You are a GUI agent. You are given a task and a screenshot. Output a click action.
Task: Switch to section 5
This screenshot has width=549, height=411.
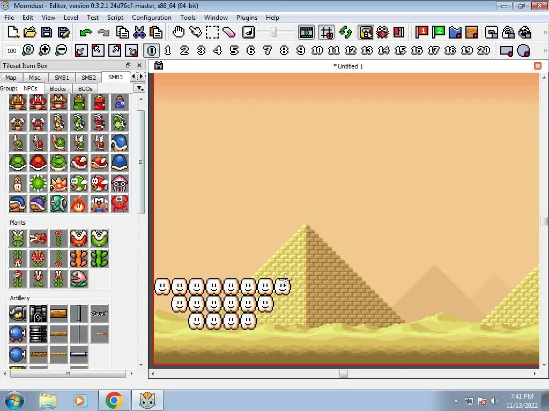click(234, 50)
